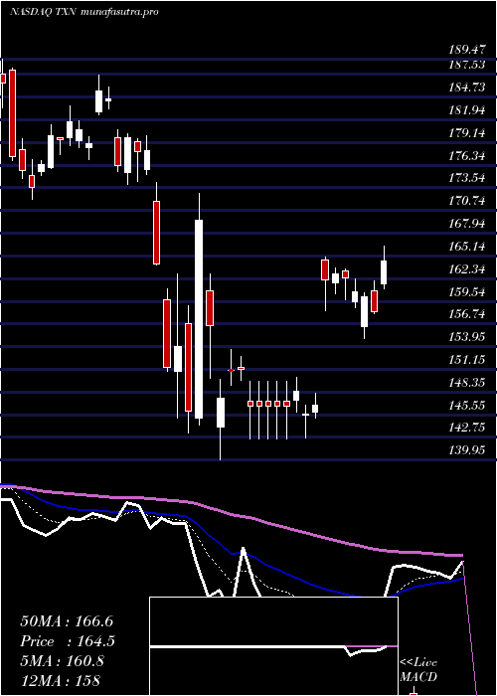Click the 173.54 price level label
Screen dimensions: 497x696
pyautogui.click(x=466, y=178)
